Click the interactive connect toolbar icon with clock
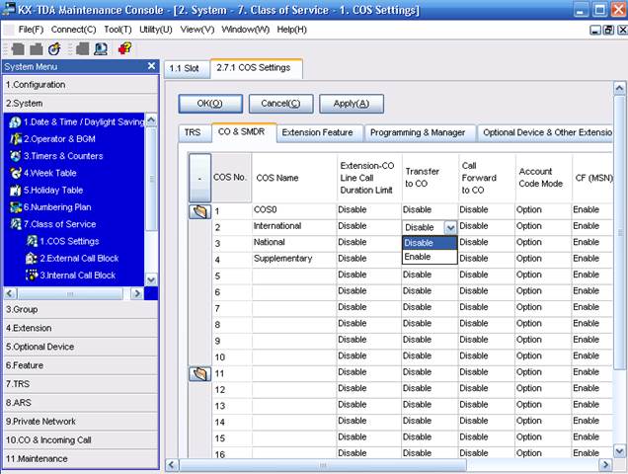 (54, 49)
